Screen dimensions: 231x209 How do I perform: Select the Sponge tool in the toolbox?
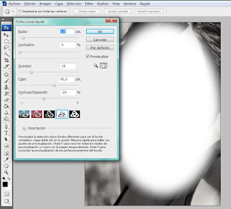6,119
